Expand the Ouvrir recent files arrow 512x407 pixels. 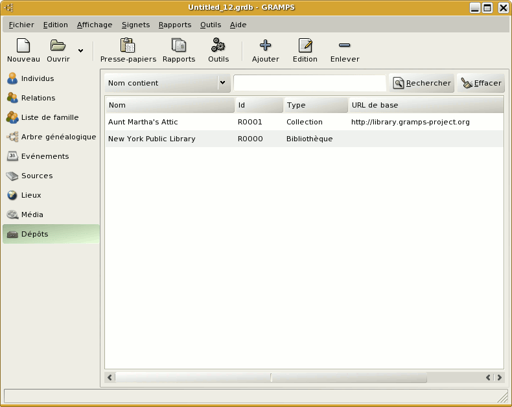(x=80, y=51)
